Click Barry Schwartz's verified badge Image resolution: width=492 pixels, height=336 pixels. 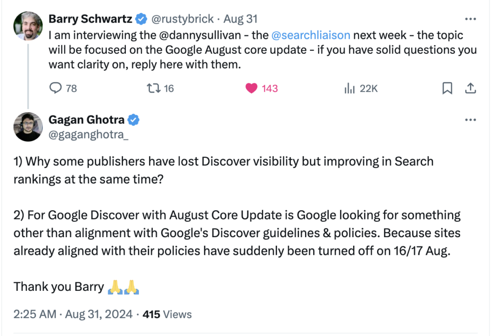141,20
